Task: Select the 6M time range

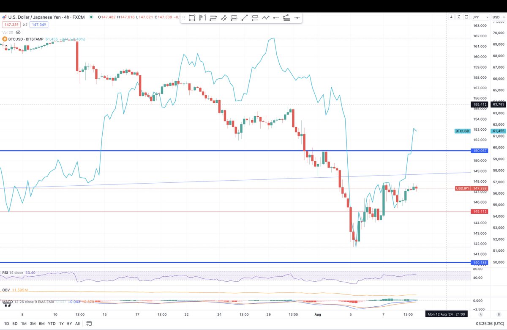Action: (x=42, y=324)
